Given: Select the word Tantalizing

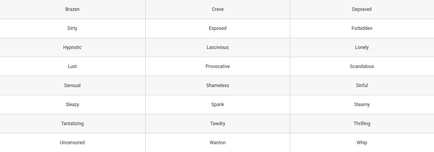Looking at the screenshot, I should 72,124.
